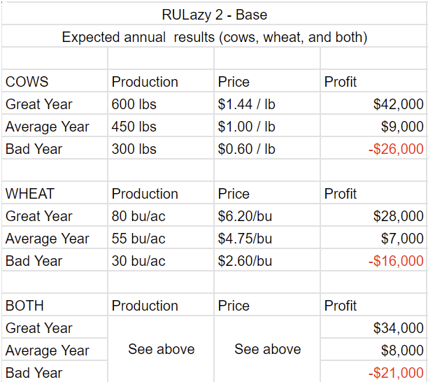Click wheat 80 bu/ac production cell
This screenshot has height=382, width=428.
tap(138, 216)
